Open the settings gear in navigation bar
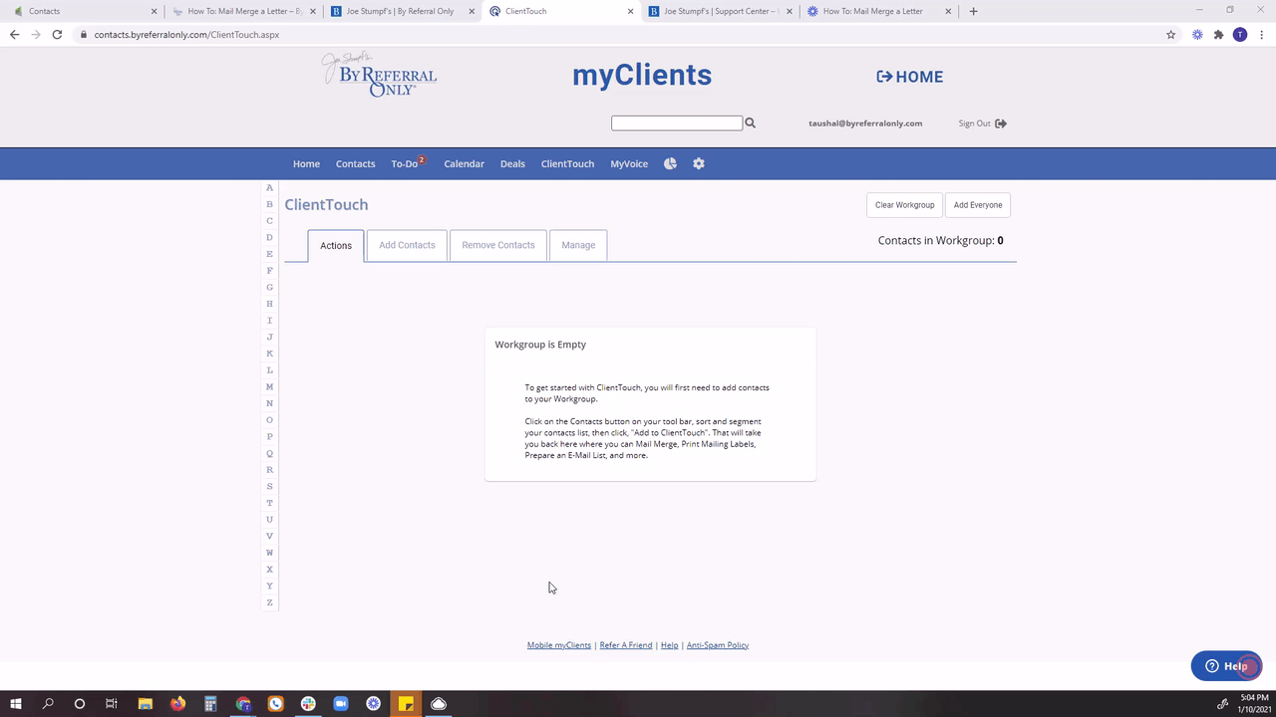This screenshot has width=1276, height=717. 699,163
